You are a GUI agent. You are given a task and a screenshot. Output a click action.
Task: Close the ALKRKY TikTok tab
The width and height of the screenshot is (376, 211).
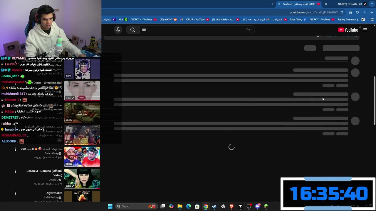click(x=325, y=4)
